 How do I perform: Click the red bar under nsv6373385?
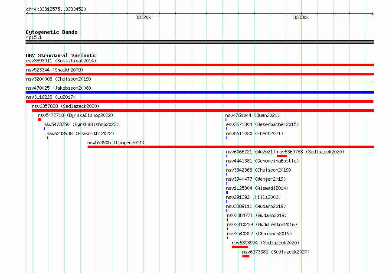[246, 256]
